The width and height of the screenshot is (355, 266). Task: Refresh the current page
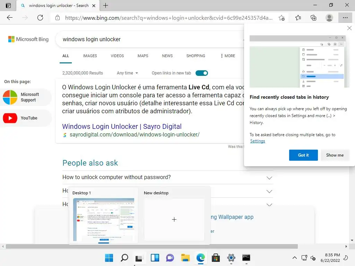click(x=40, y=18)
